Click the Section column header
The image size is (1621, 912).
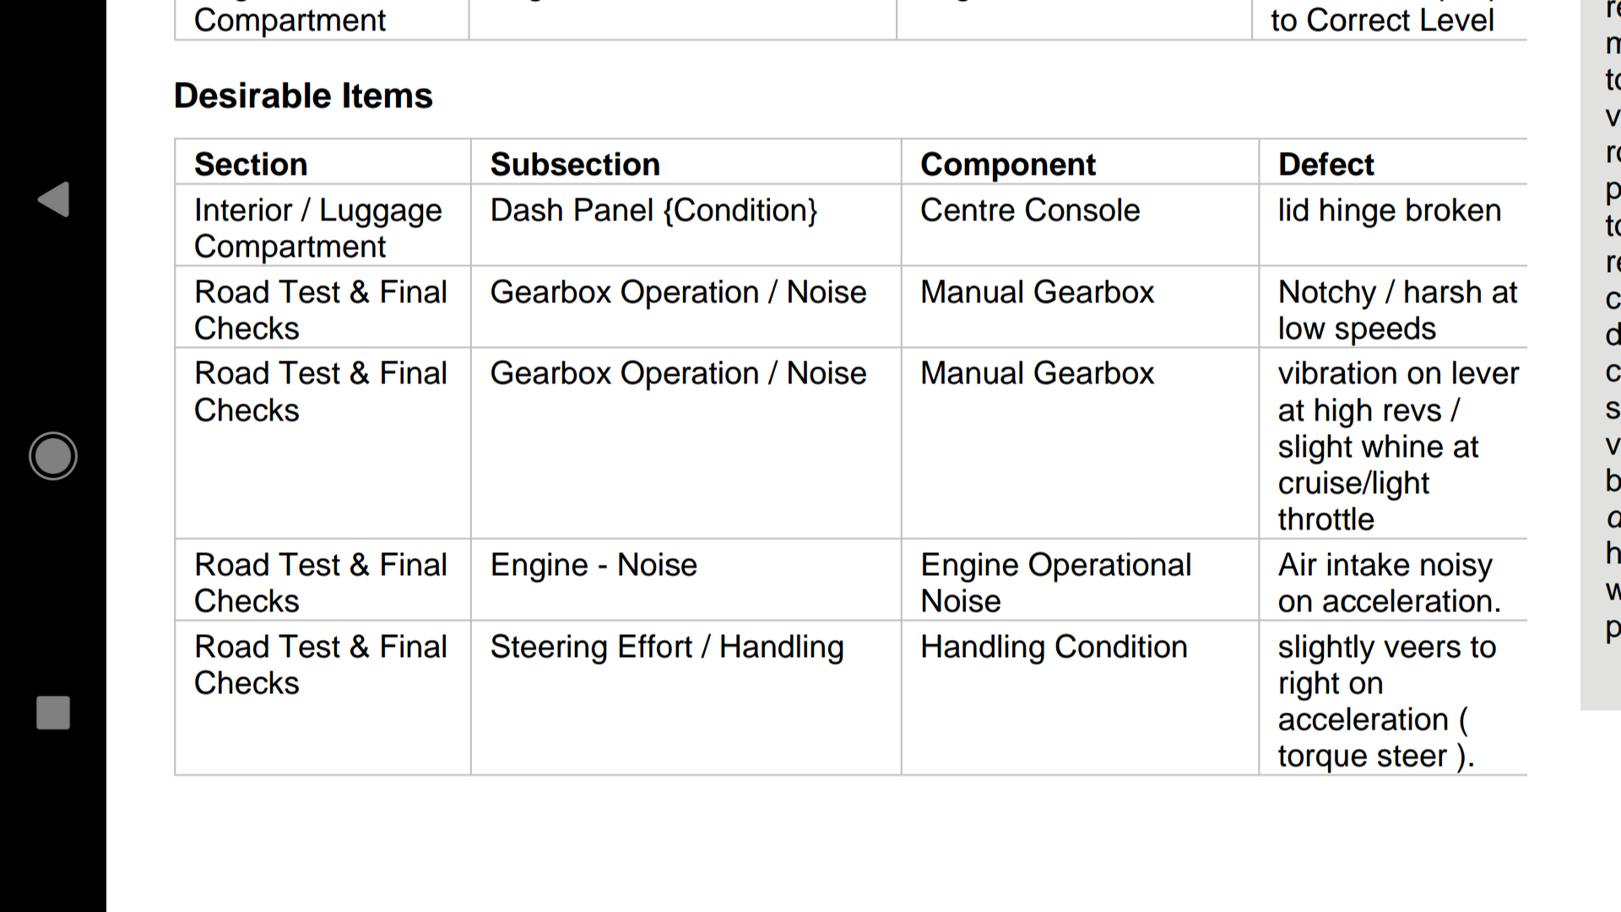pos(251,164)
